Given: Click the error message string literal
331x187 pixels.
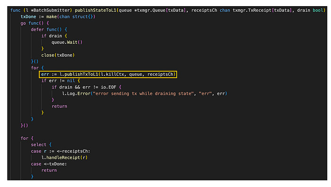Looking at the screenshot, I should tap(143, 94).
